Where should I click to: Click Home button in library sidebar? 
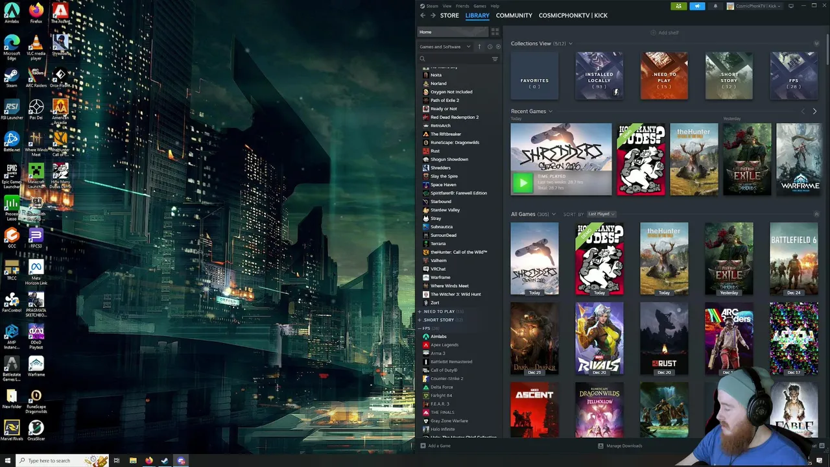[x=452, y=32]
